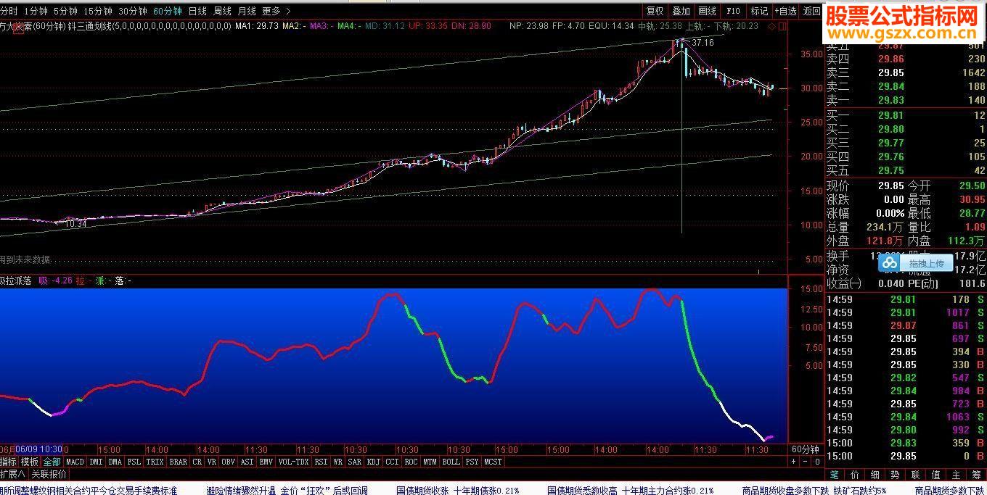Zoom out chart with - button

point(805,462)
